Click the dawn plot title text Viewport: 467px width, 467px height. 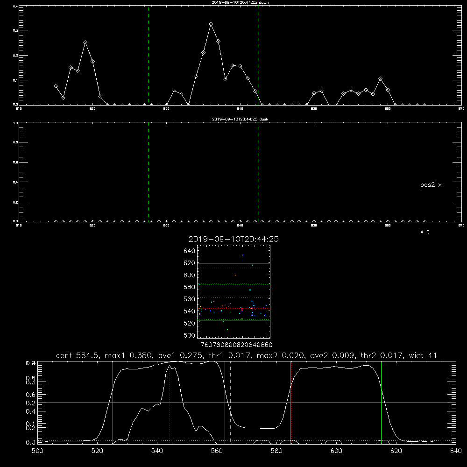point(240,2)
